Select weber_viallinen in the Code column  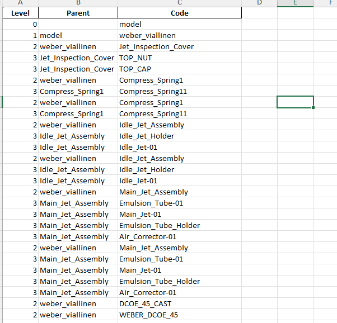[x=179, y=35]
